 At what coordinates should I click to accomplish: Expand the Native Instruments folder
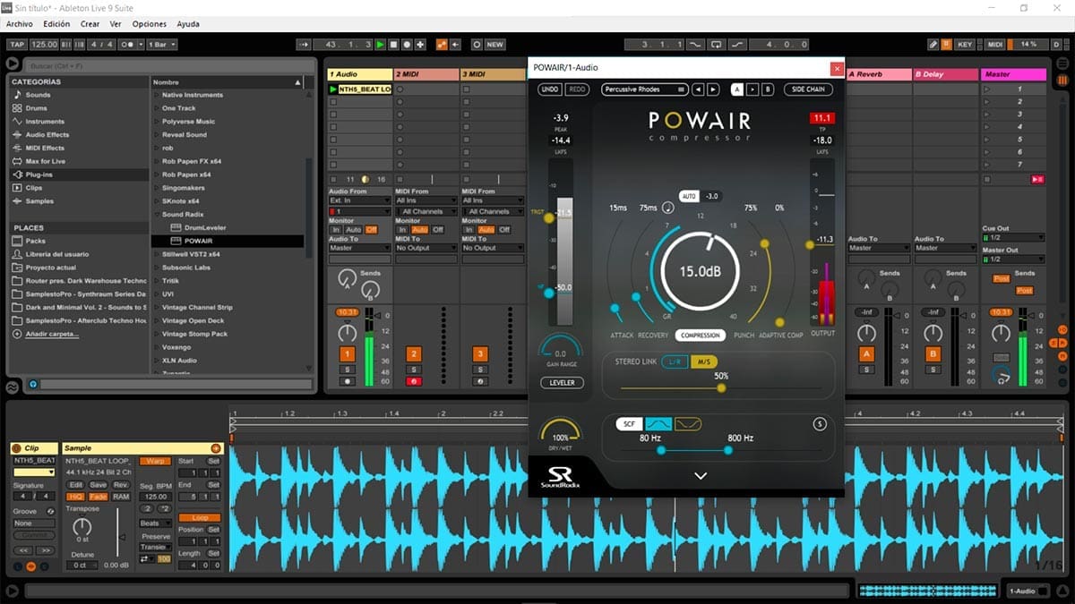click(x=156, y=95)
